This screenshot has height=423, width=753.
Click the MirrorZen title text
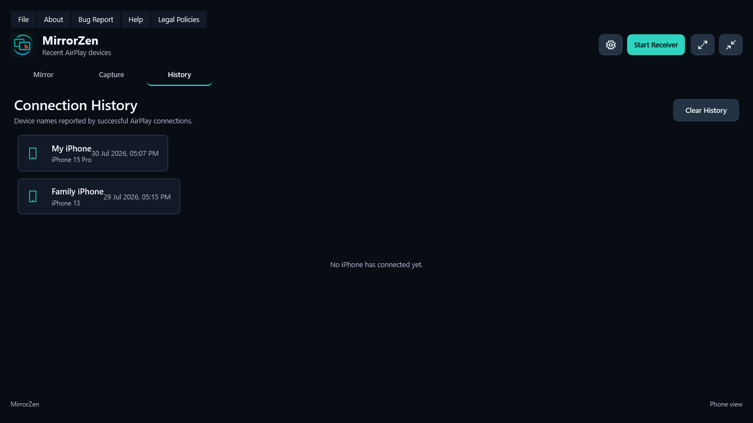(x=70, y=41)
